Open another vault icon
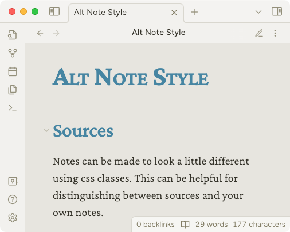 pyautogui.click(x=13, y=181)
